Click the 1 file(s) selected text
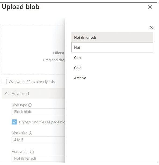 (x=58, y=53)
